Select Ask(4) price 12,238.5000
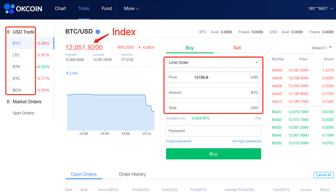 pos(298,78)
